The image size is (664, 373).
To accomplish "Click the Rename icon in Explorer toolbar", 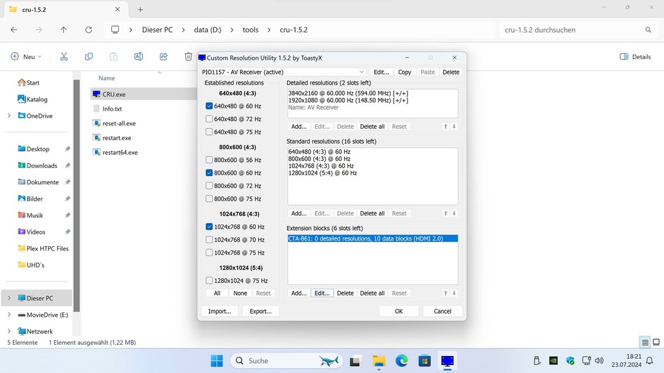I will 139,57.
